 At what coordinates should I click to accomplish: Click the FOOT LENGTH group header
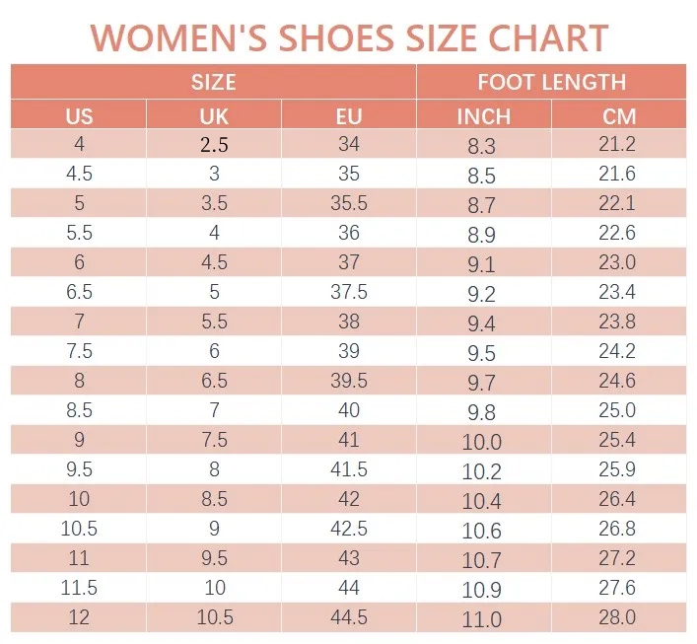pyautogui.click(x=551, y=82)
